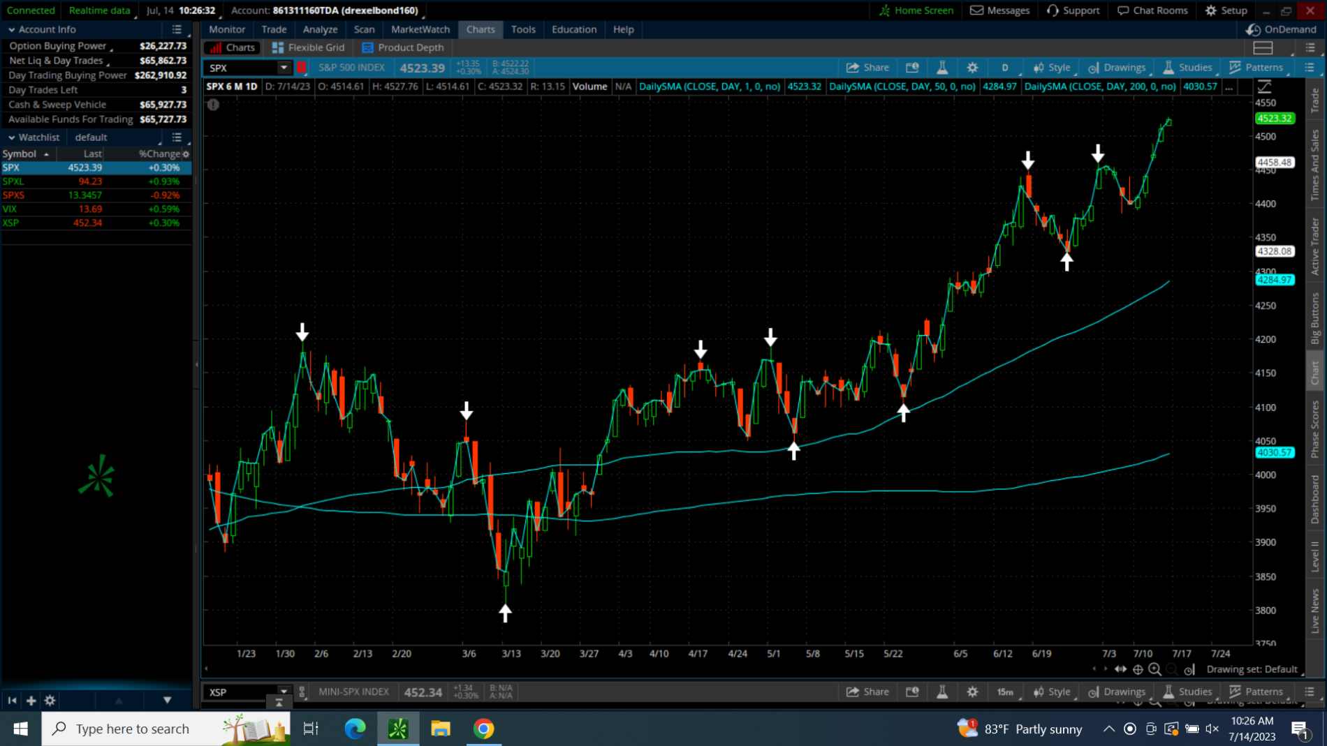Switch to the MarketWatch tab

(x=420, y=29)
